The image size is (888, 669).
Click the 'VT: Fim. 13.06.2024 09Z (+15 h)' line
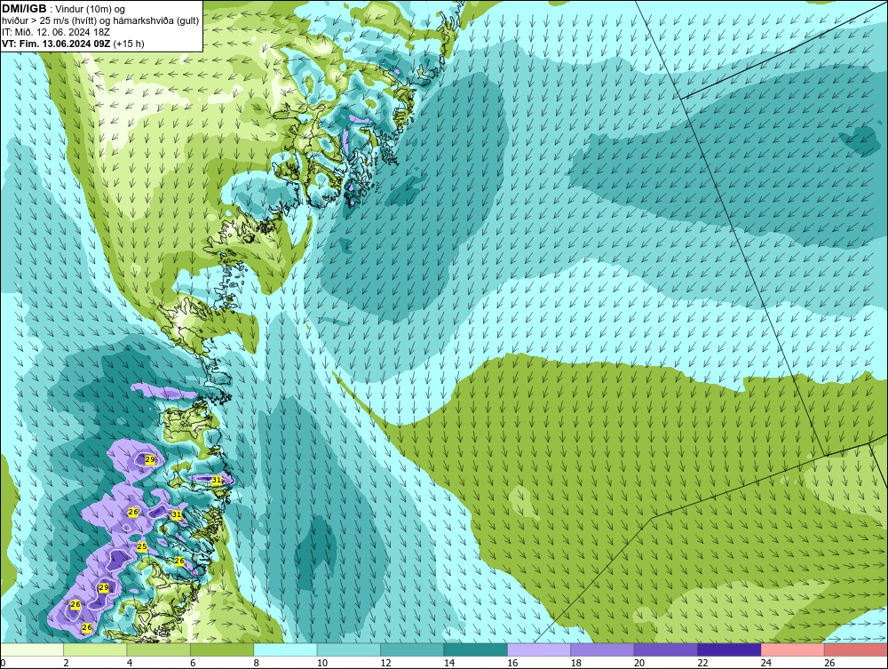click(73, 44)
